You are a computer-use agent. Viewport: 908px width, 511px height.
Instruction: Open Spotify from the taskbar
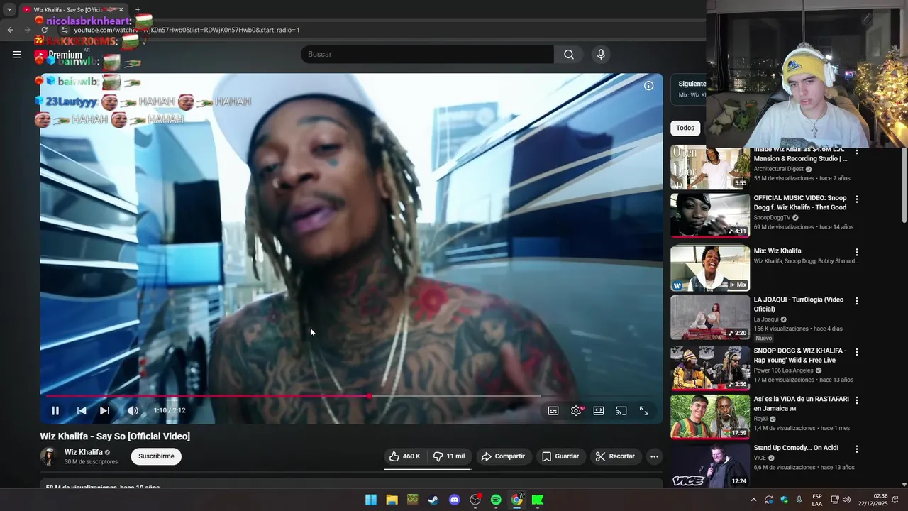(x=496, y=500)
